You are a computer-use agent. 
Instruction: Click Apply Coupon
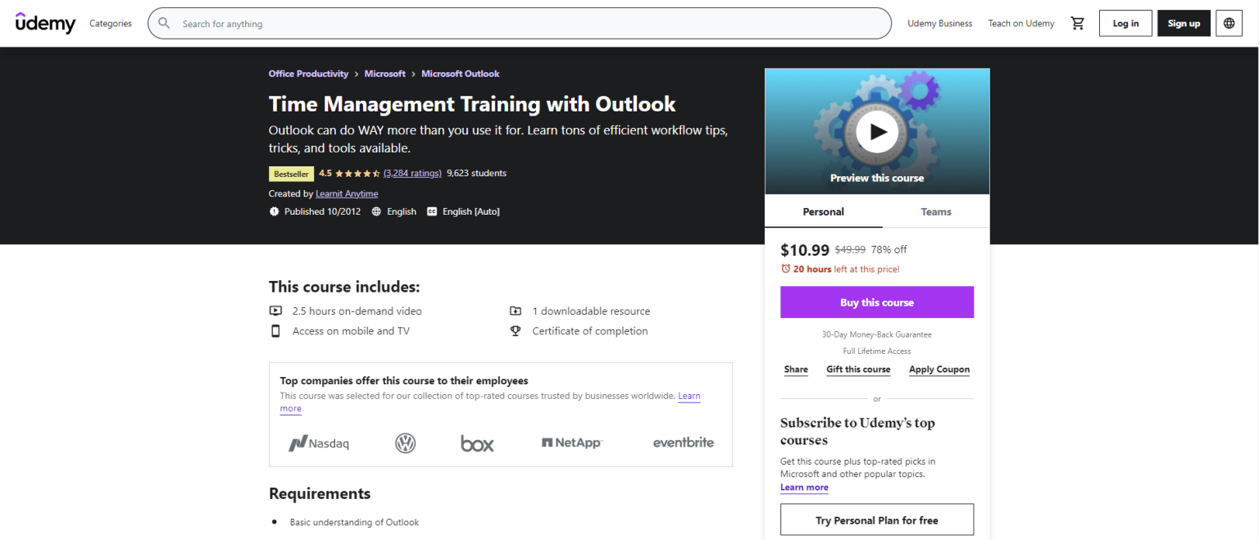(x=939, y=369)
